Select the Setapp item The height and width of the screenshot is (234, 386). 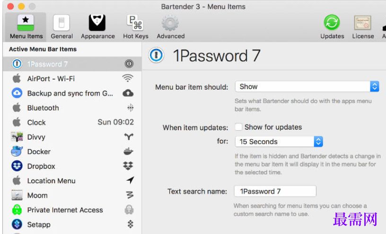tap(72, 225)
